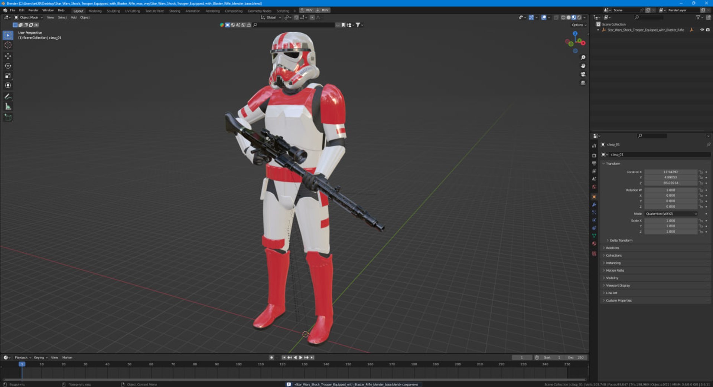This screenshot has width=713, height=387.
Task: Open the viewport Add menu
Action: click(74, 17)
